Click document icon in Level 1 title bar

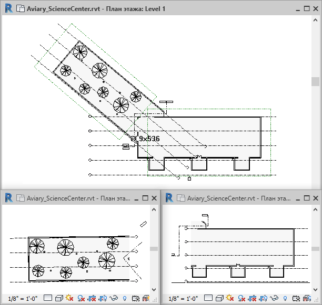tap(20, 8)
